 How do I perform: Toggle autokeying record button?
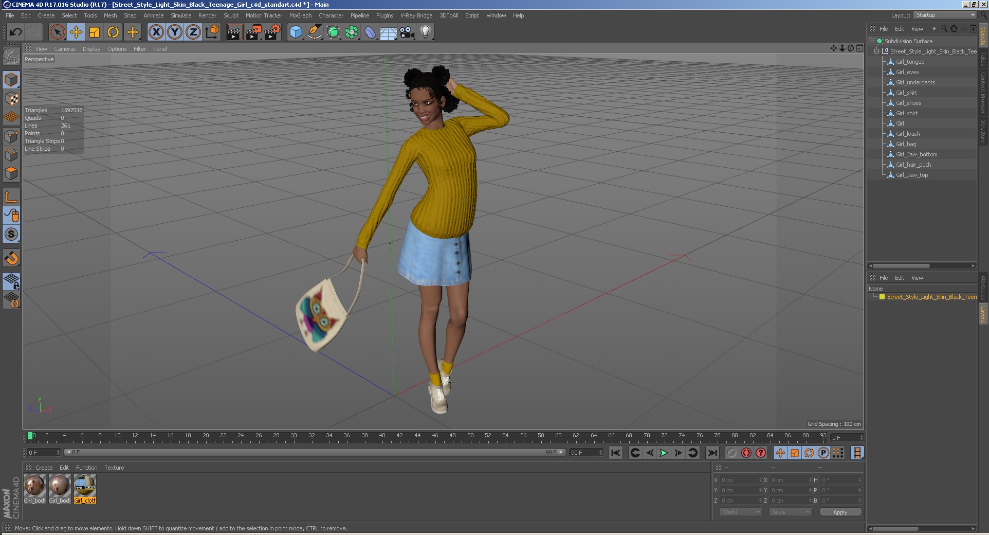[746, 453]
